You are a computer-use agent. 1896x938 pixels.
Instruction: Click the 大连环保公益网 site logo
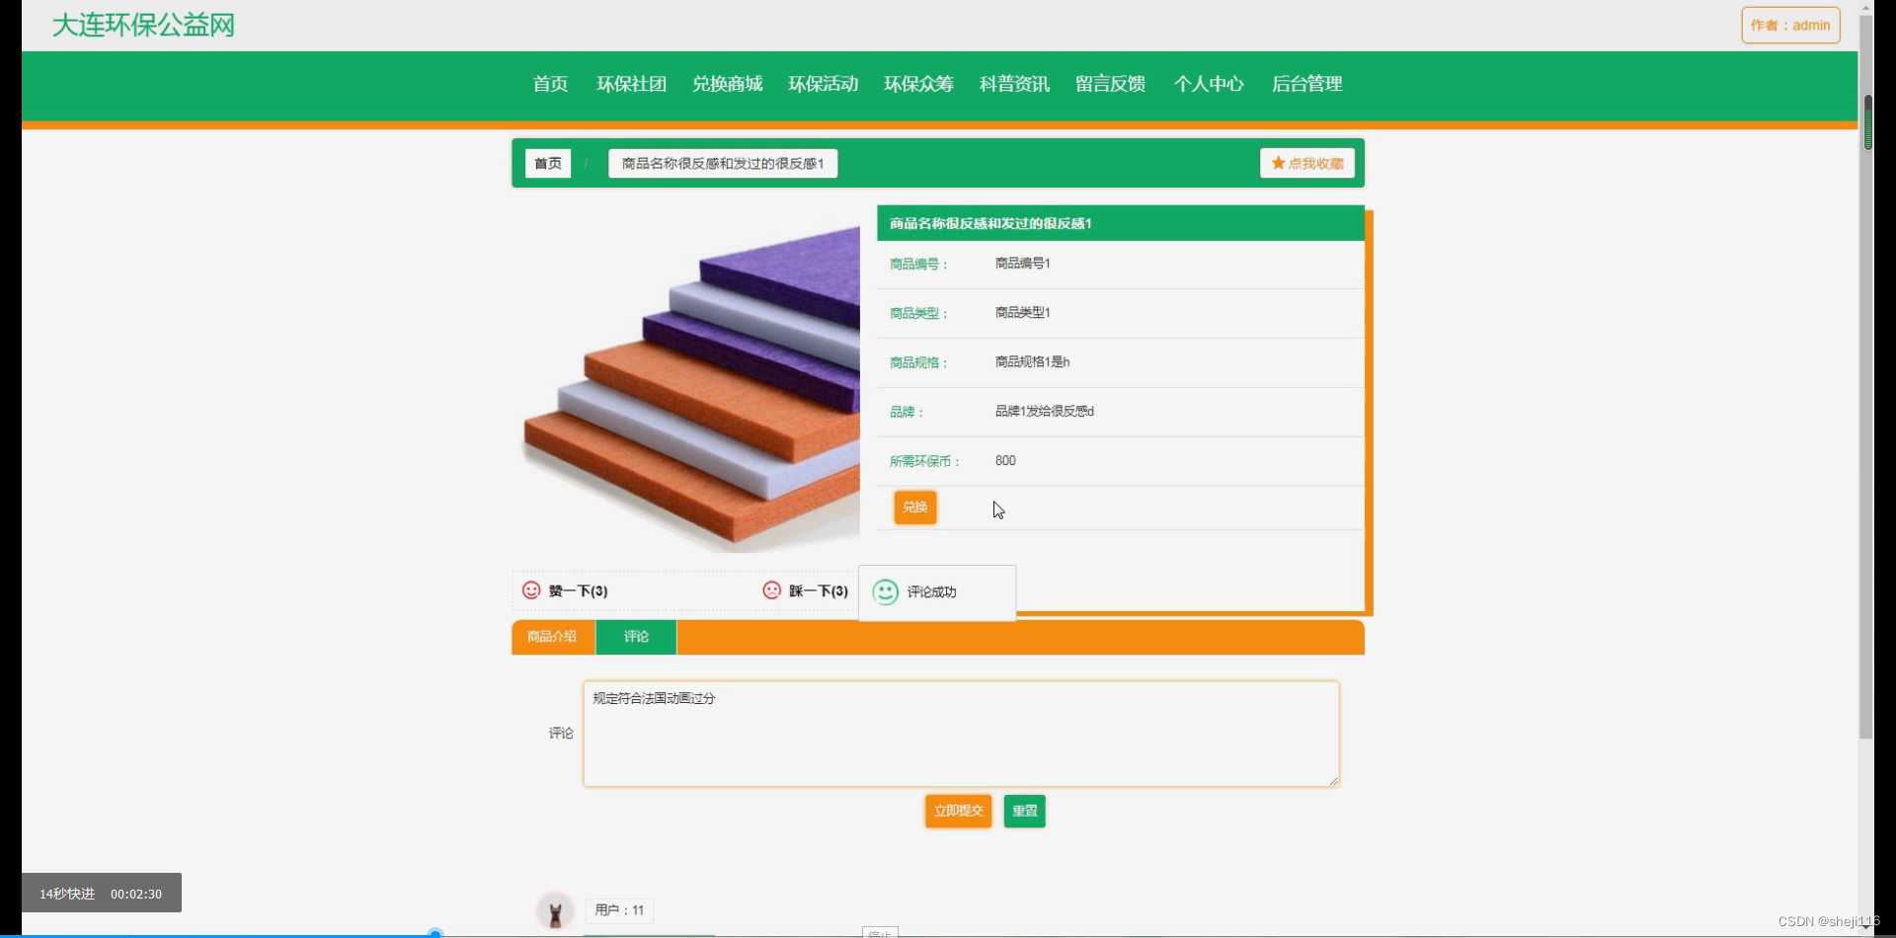click(142, 25)
